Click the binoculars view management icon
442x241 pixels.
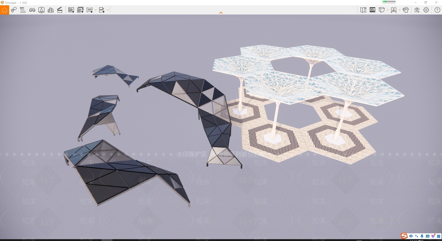click(x=32, y=10)
